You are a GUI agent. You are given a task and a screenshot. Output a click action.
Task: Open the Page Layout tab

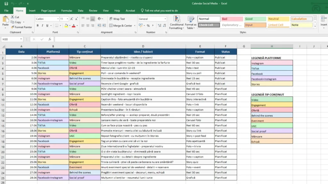(48, 11)
